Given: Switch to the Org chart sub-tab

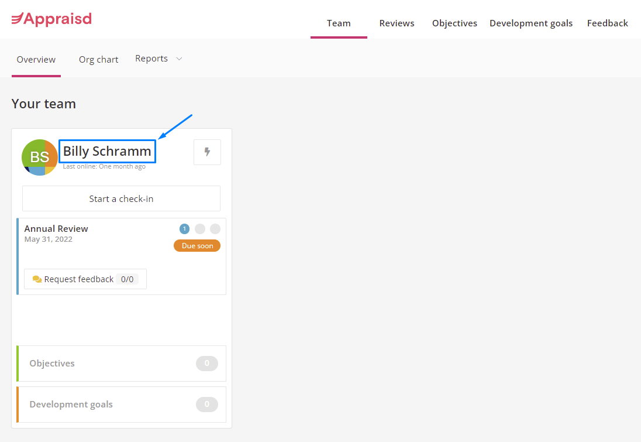Looking at the screenshot, I should (x=98, y=60).
